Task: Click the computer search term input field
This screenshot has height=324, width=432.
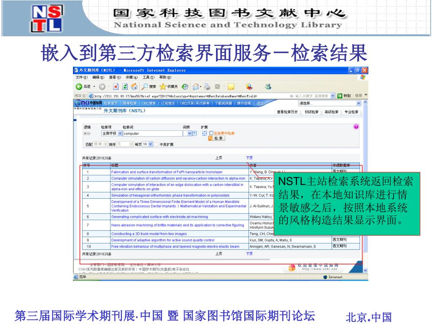Action: [x=153, y=133]
